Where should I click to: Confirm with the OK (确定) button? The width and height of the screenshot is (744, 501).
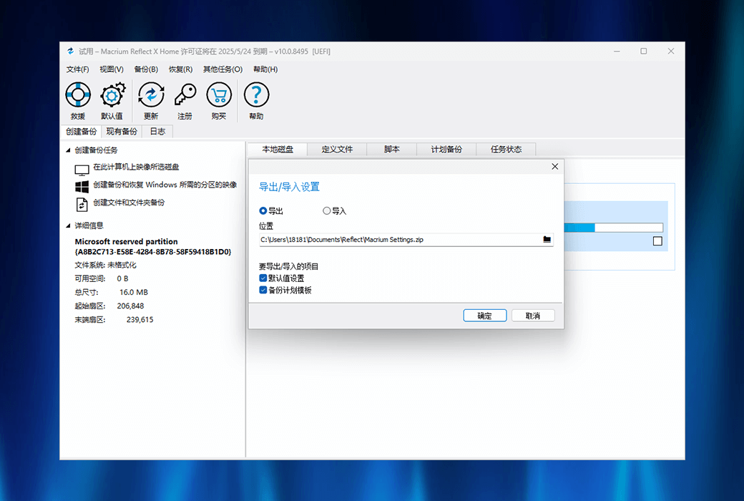(x=485, y=316)
